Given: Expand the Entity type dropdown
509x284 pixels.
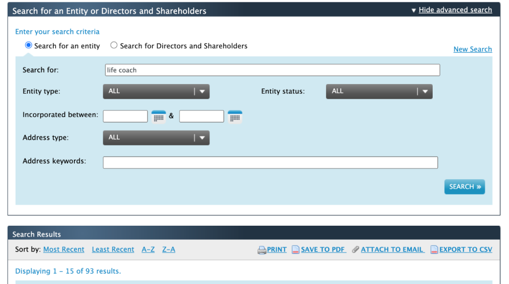Looking at the screenshot, I should tap(156, 92).
